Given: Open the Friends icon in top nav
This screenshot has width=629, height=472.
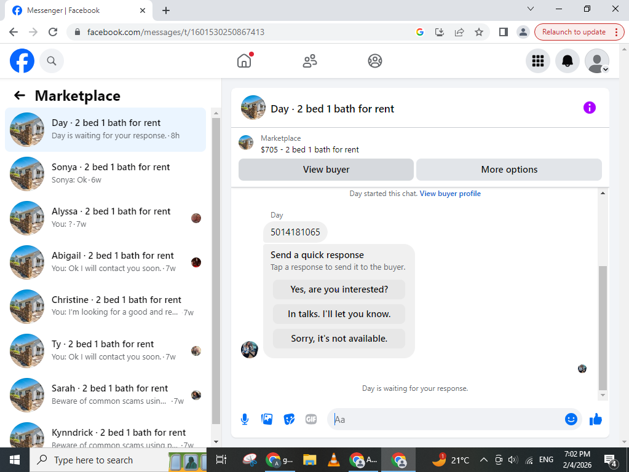Looking at the screenshot, I should click(x=310, y=61).
